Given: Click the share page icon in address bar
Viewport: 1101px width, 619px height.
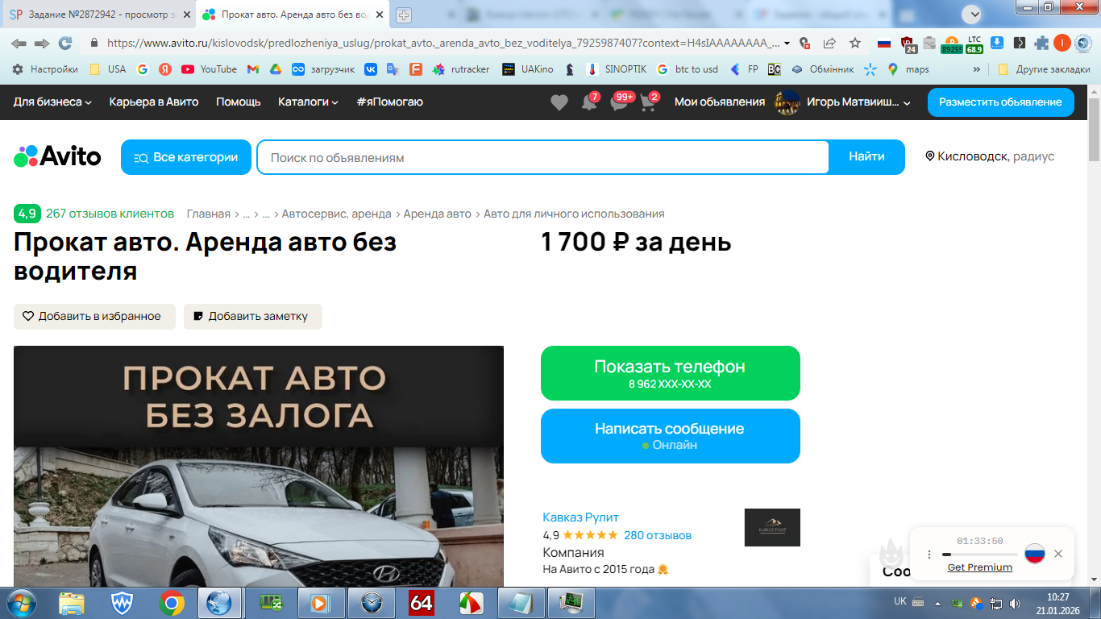Looking at the screenshot, I should (x=829, y=43).
